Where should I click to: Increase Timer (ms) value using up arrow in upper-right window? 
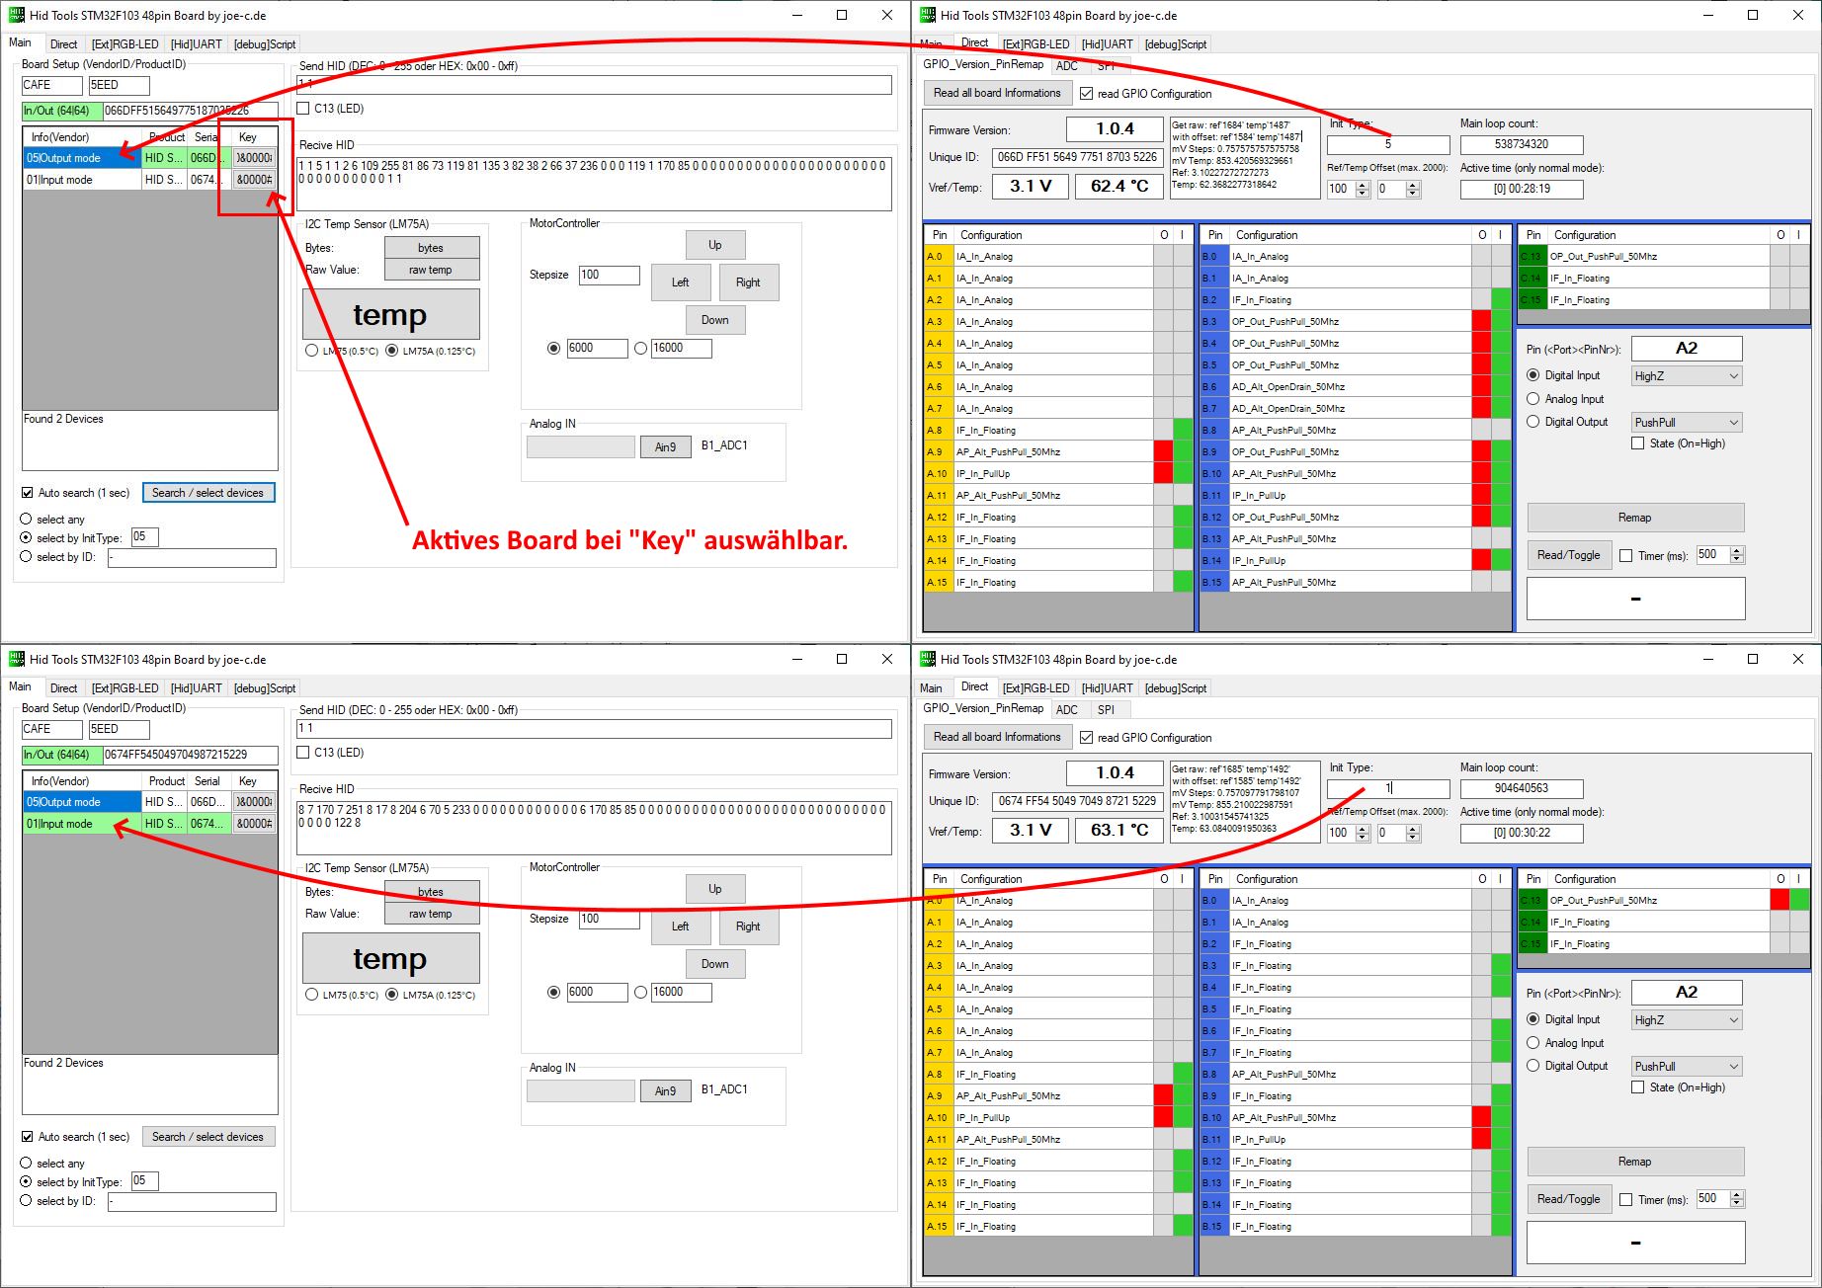tap(1738, 550)
